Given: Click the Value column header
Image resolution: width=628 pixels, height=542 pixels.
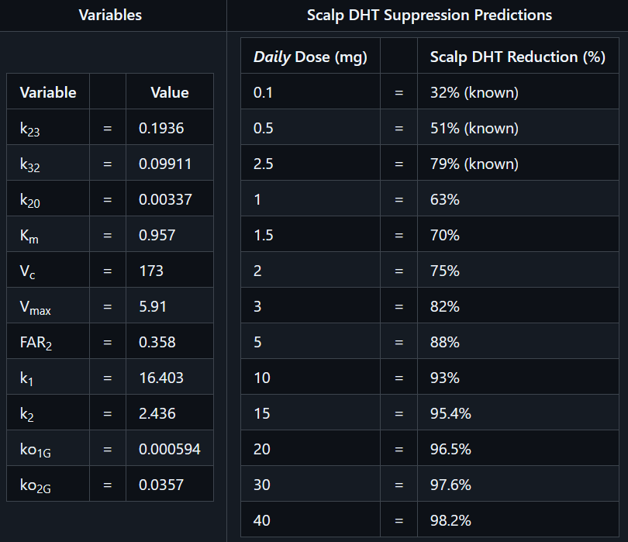Looking at the screenshot, I should click(x=169, y=93).
